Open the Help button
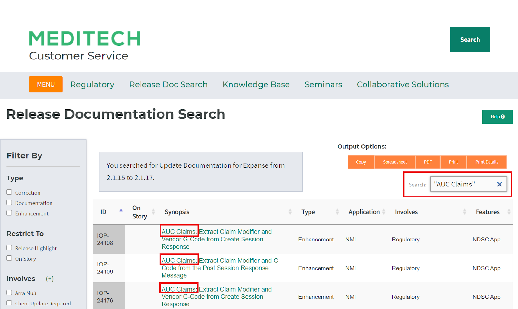518x309 pixels. 498,117
